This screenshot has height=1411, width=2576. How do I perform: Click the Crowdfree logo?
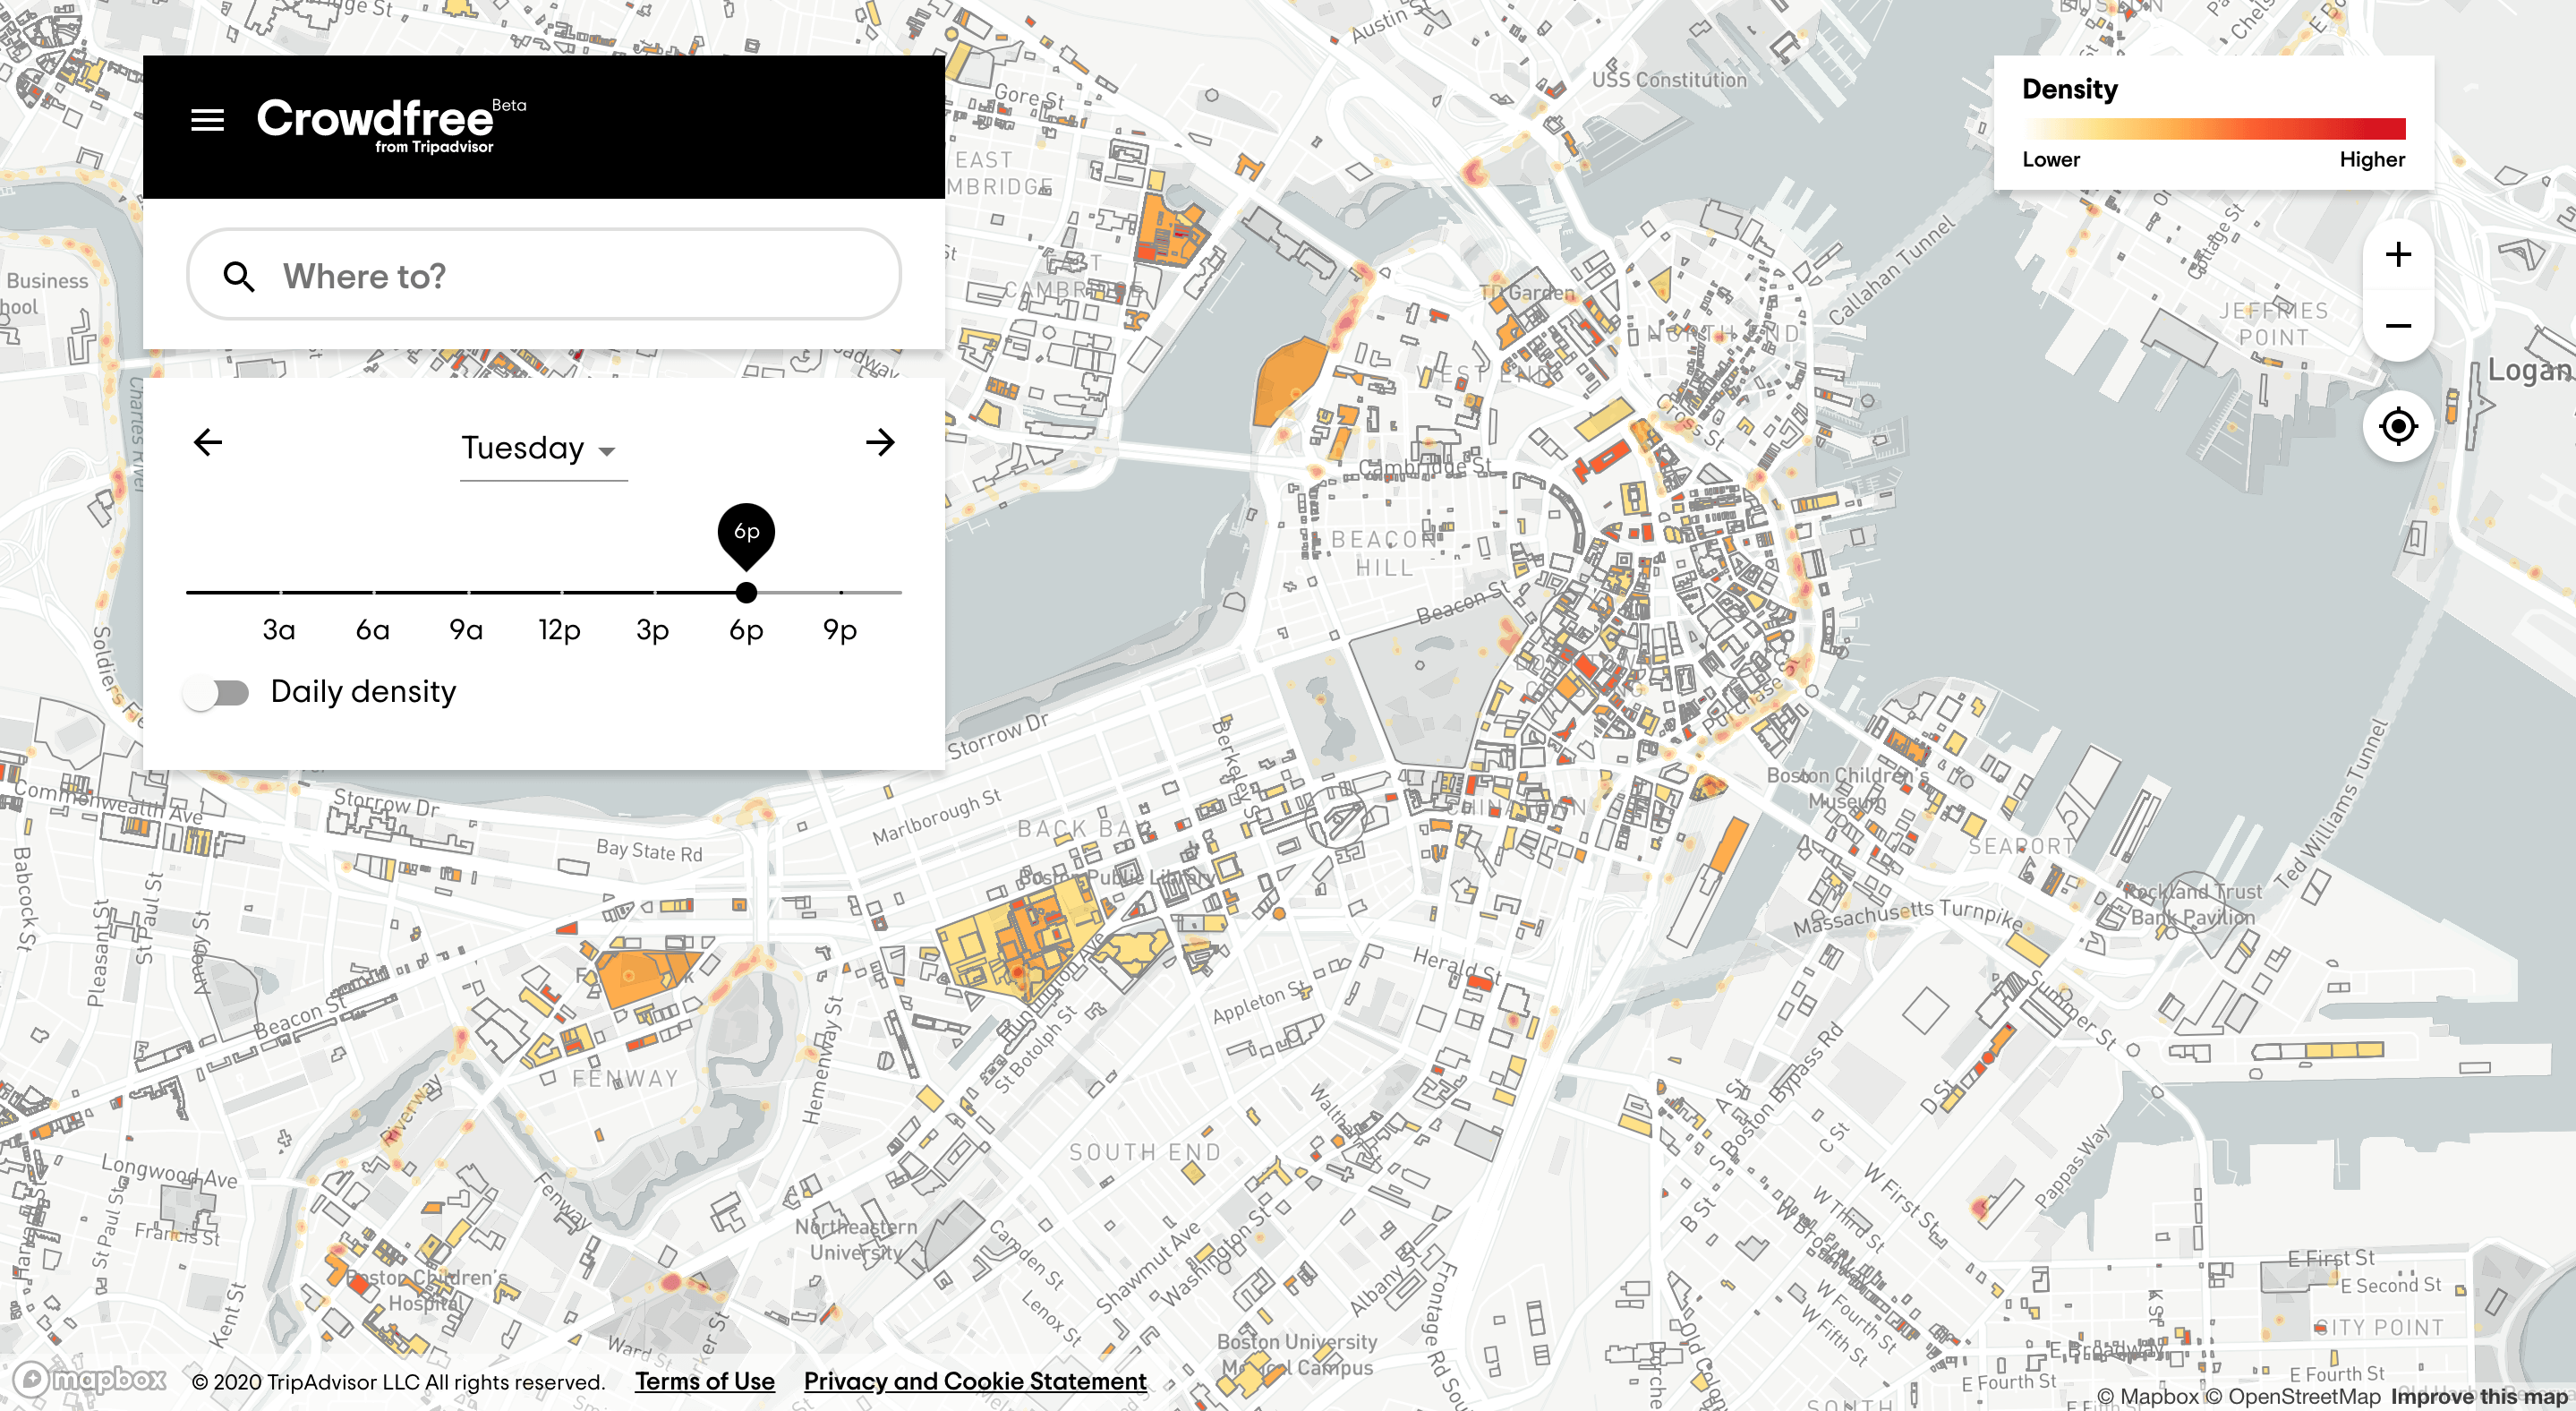(x=390, y=125)
